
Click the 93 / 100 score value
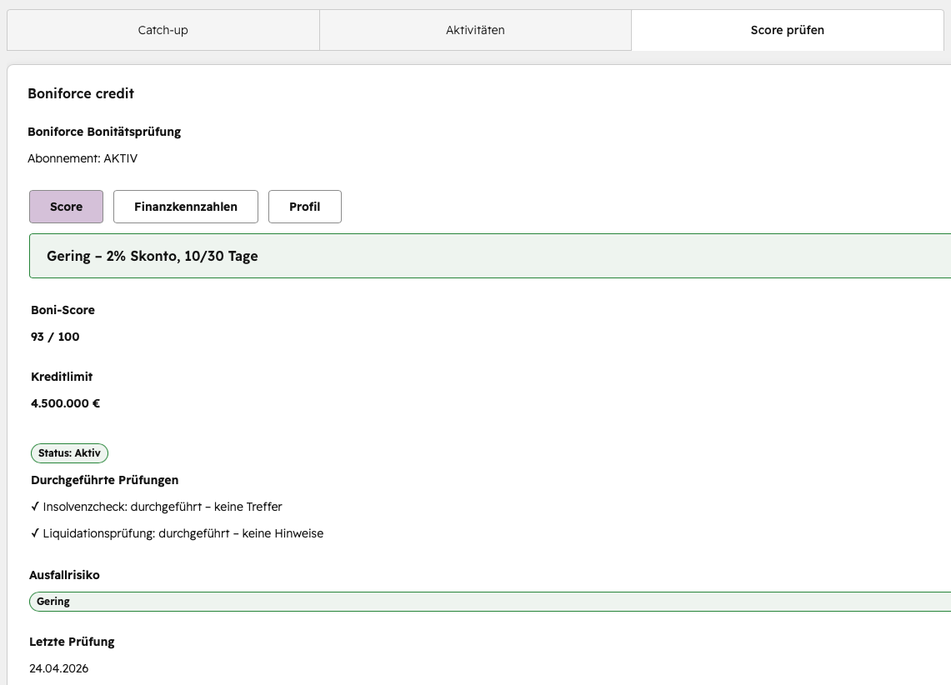click(55, 337)
